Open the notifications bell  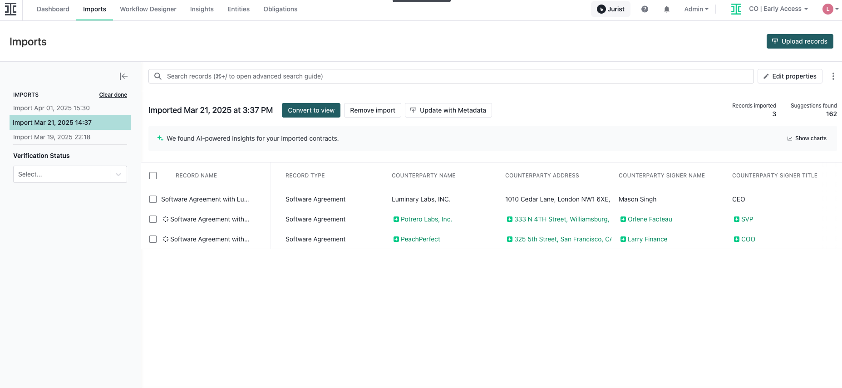click(x=667, y=9)
